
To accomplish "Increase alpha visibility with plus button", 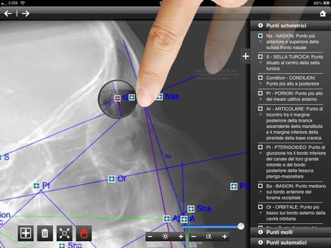I will pos(225,236).
